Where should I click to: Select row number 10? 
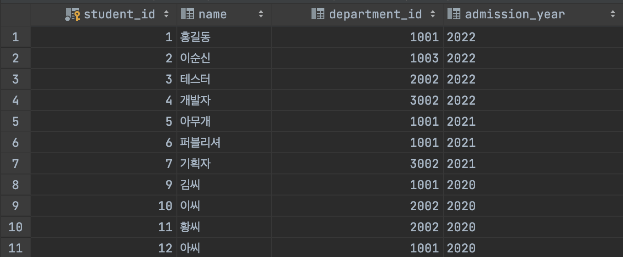(15, 227)
